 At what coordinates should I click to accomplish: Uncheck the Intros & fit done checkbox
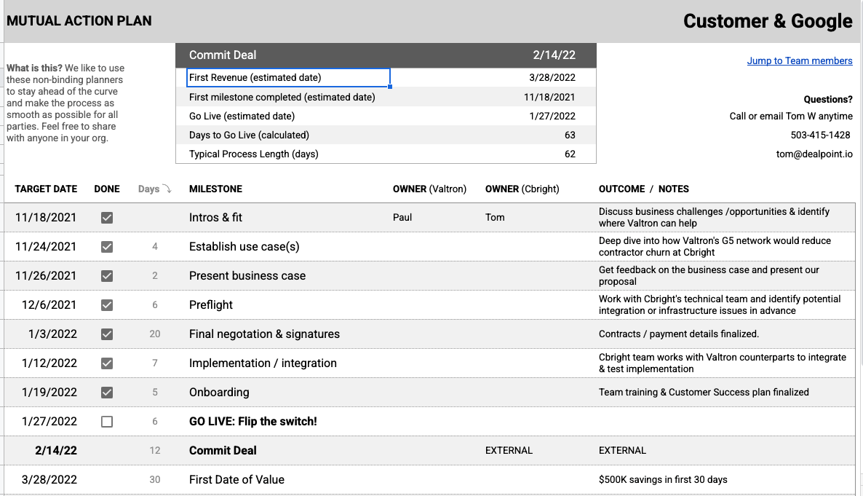(107, 218)
